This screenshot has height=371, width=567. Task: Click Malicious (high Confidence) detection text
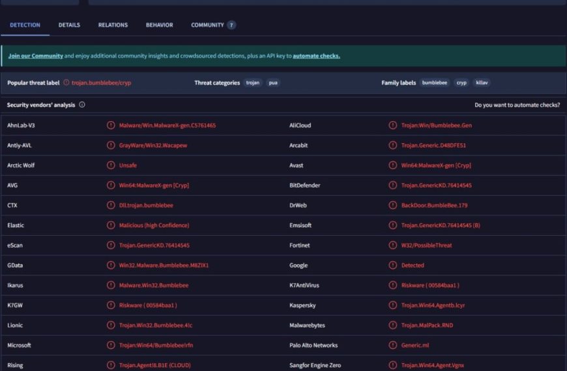point(154,225)
